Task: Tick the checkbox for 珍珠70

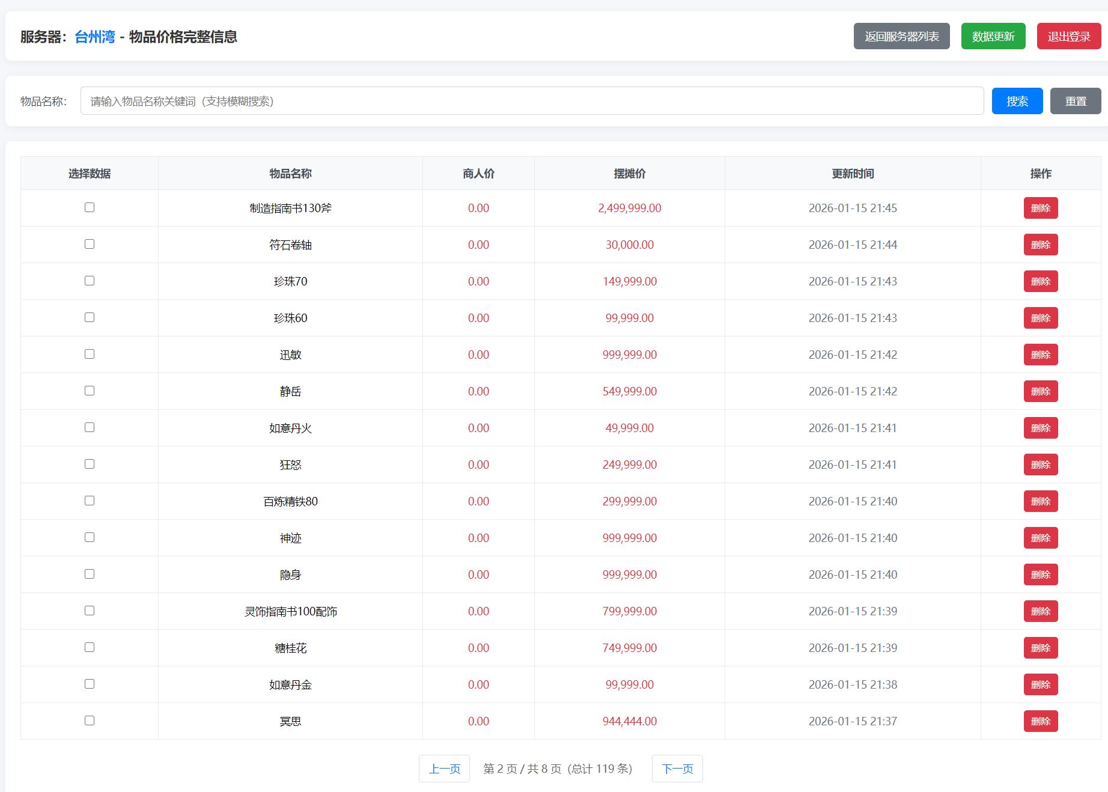Action: coord(90,281)
